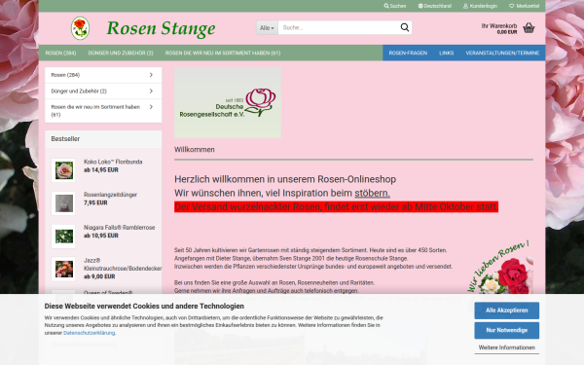Open Niagara Falls Ramblerrose thumbnail

tap(63, 237)
